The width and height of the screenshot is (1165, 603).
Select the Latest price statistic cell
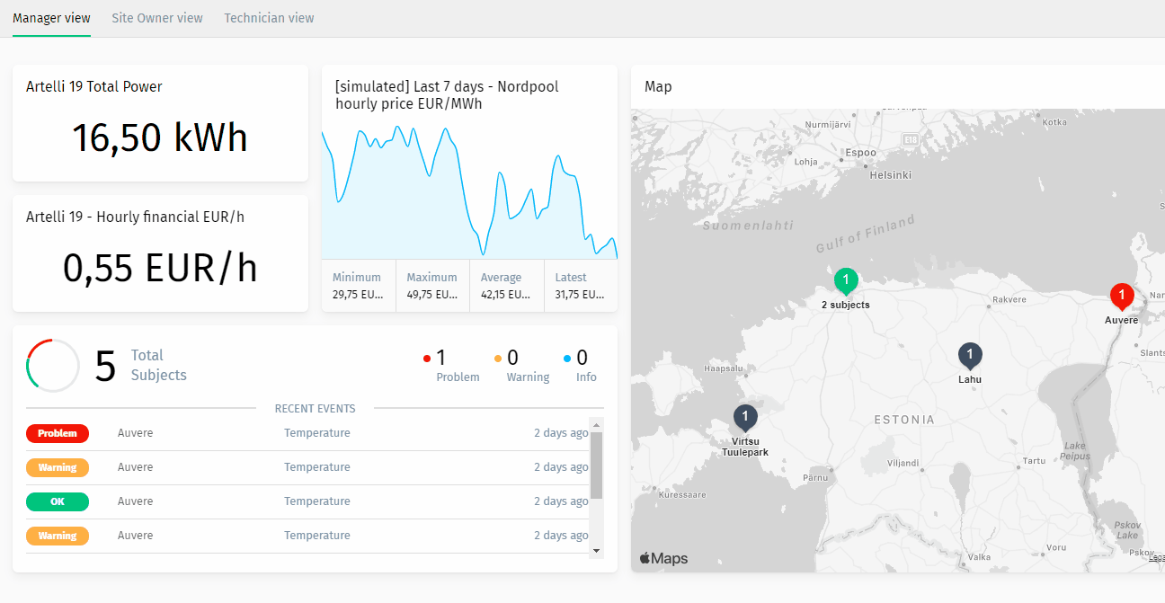580,285
